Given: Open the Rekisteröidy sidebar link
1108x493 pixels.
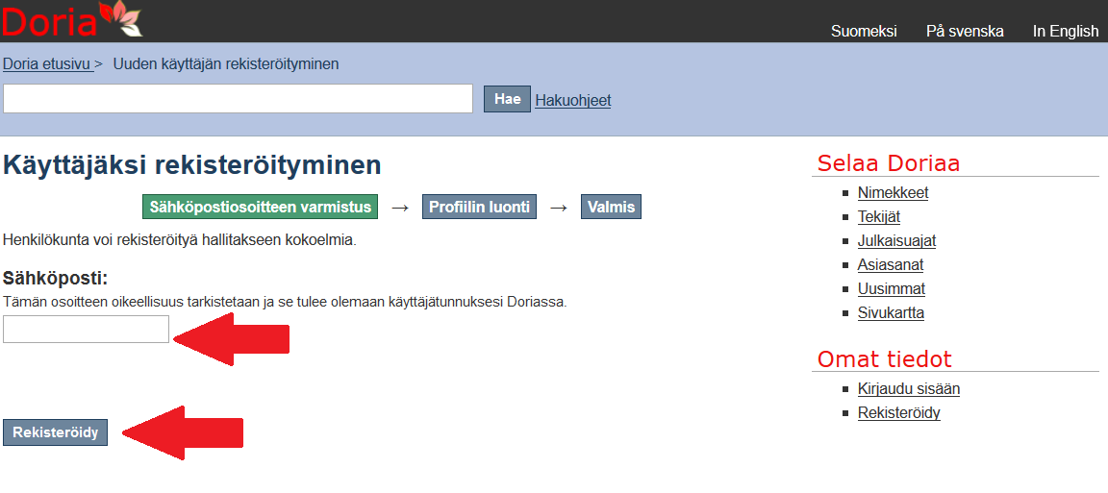Looking at the screenshot, I should coord(899,413).
